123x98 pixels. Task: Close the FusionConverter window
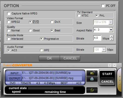(114, 65)
